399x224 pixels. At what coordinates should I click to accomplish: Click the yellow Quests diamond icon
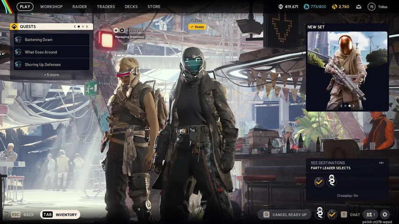tap(14, 27)
